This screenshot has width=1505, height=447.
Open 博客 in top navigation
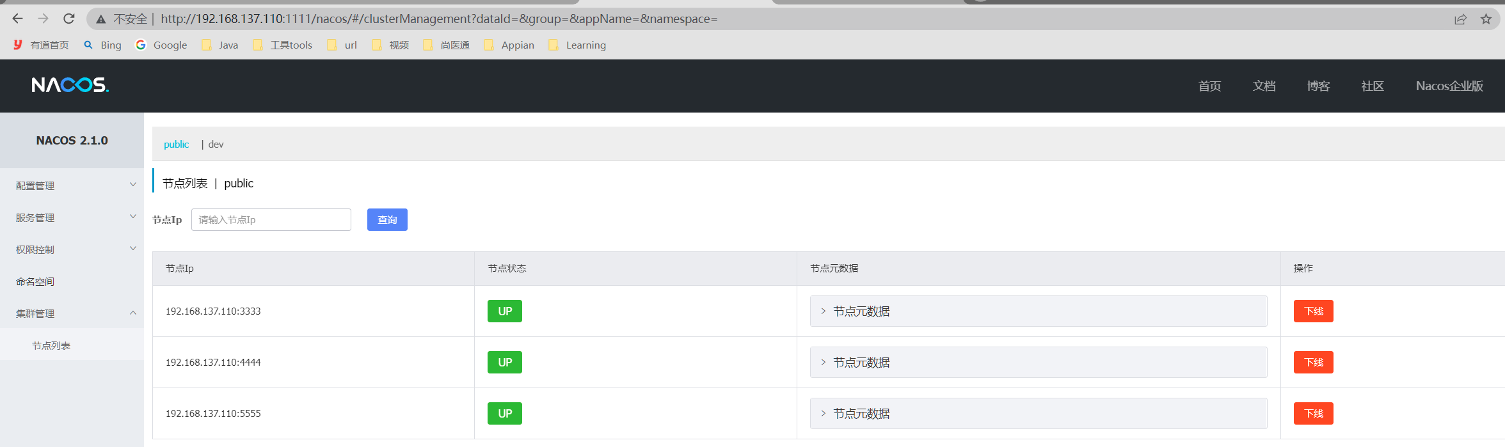pyautogui.click(x=1318, y=86)
